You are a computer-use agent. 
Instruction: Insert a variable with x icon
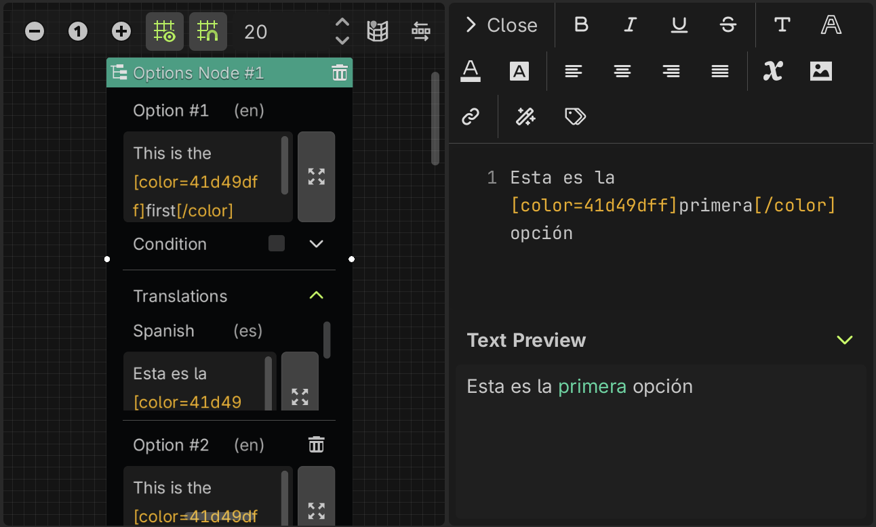point(772,71)
